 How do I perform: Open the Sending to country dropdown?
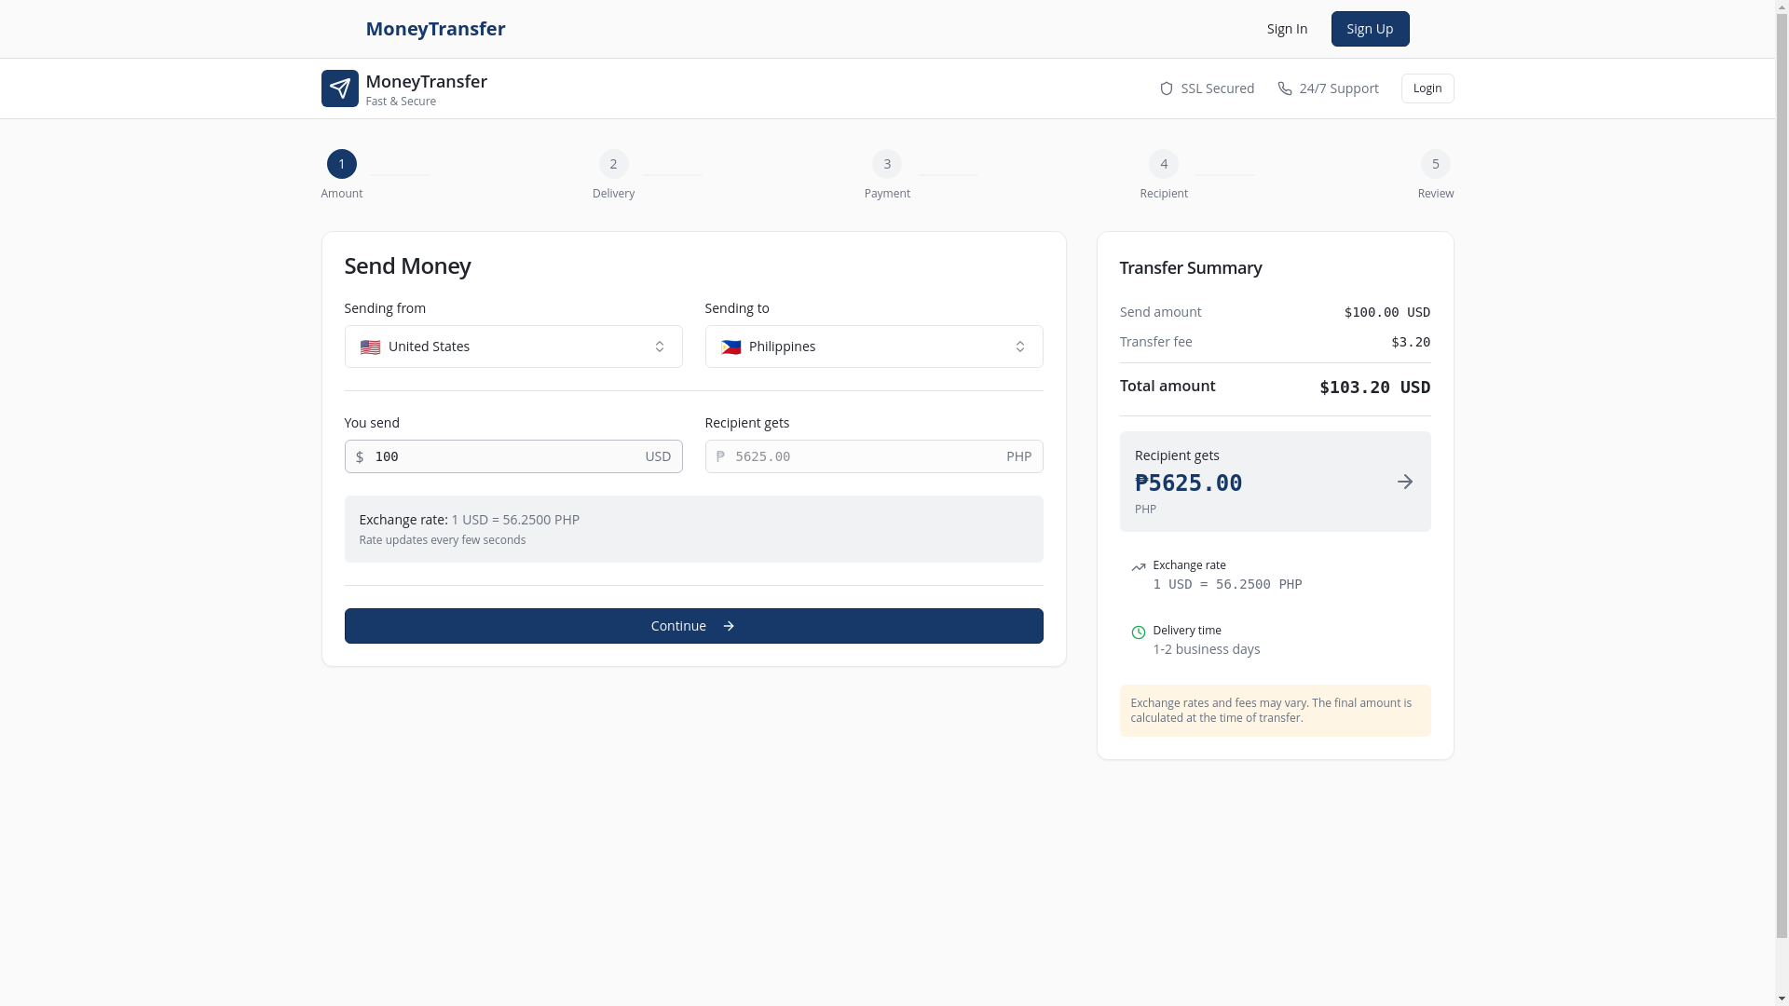873,347
